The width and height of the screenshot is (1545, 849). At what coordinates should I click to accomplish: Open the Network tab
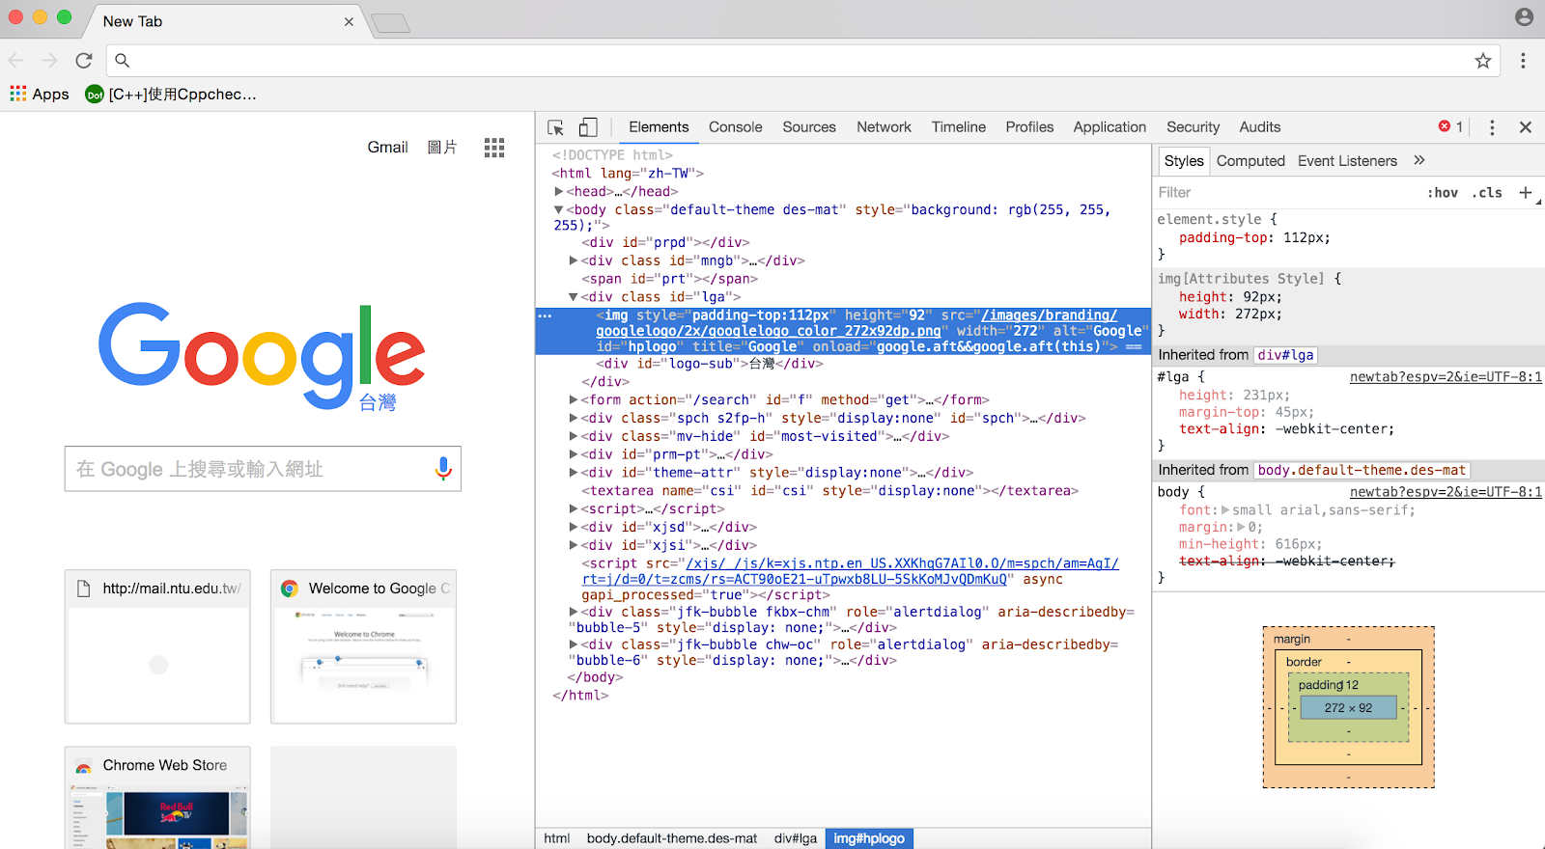[x=884, y=127]
